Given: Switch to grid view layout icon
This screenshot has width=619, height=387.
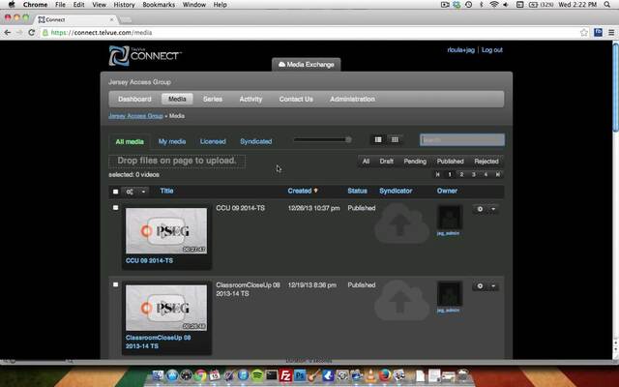Looking at the screenshot, I should (x=395, y=140).
